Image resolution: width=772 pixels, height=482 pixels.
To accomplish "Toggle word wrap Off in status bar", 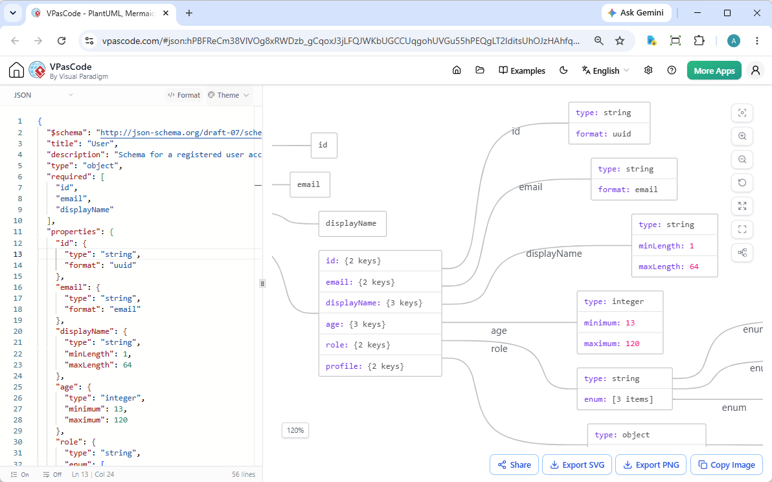I will (x=52, y=475).
